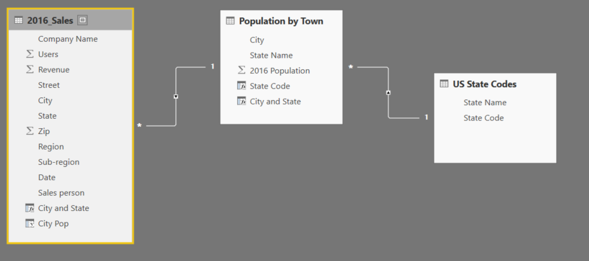Viewport: 589px width, 261px height.
Task: Select the Date field in 2016_Sales
Action: pos(47,178)
